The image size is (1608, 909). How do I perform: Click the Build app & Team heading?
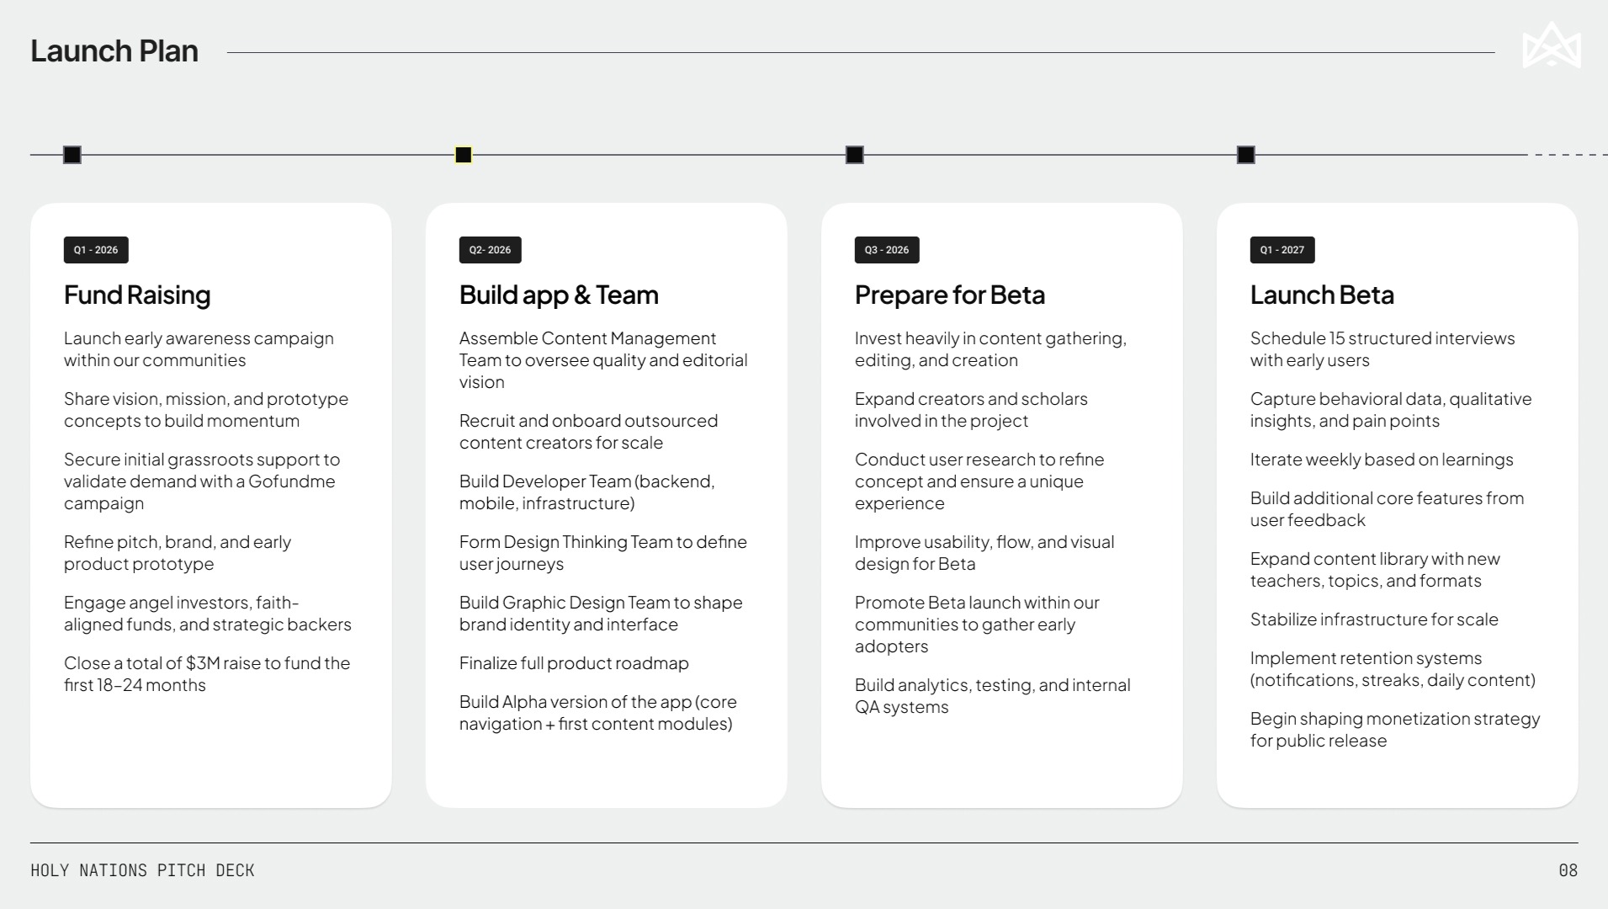[x=559, y=295]
